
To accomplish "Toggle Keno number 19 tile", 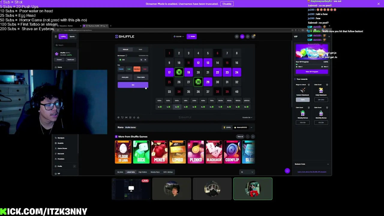I will (x=188, y=72).
